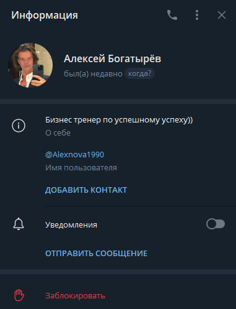Click ОТПРАВИТЬ СООБЩЕНИЕ to send message
This screenshot has width=236, height=309.
click(96, 254)
